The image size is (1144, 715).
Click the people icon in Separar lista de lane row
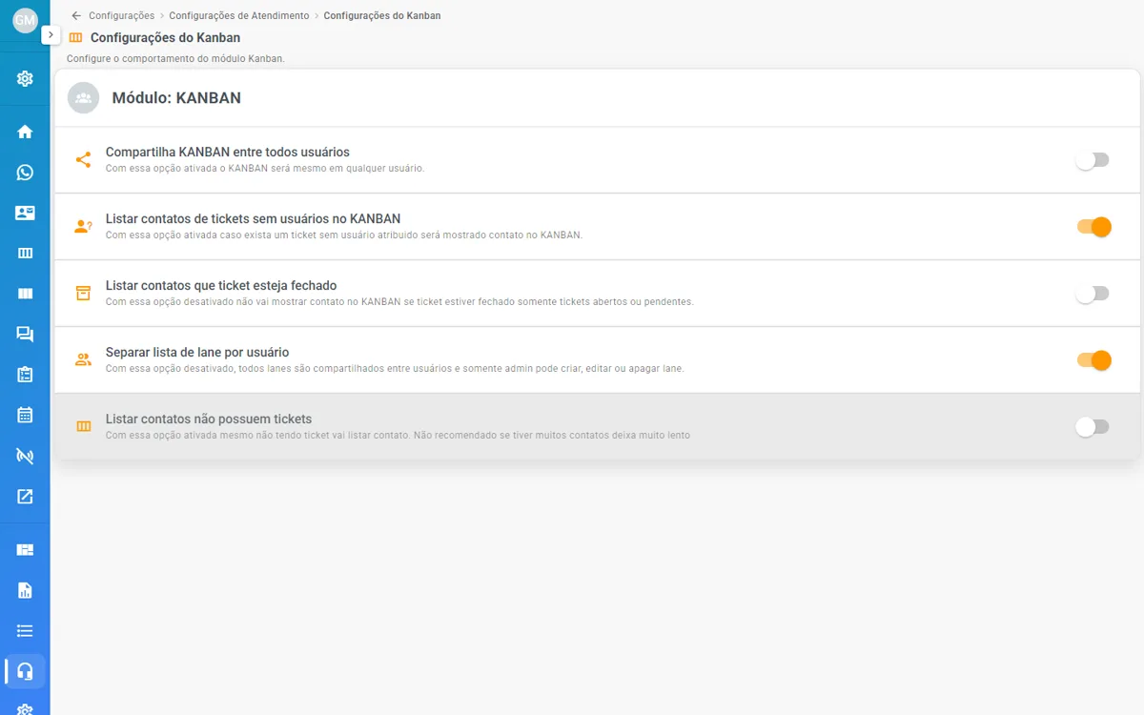pyautogui.click(x=83, y=359)
